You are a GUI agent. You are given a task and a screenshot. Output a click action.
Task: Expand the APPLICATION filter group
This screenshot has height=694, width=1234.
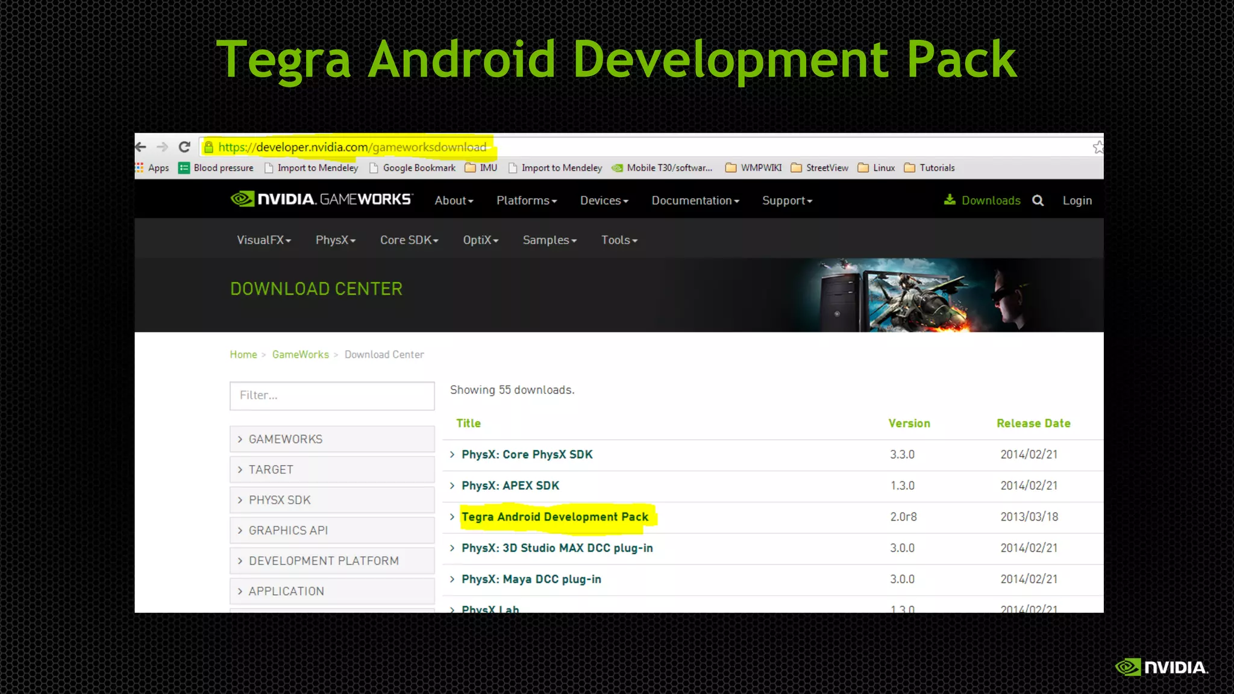(332, 591)
